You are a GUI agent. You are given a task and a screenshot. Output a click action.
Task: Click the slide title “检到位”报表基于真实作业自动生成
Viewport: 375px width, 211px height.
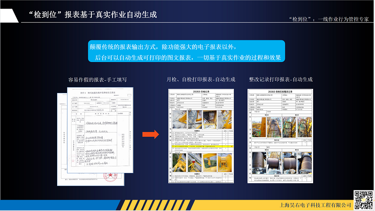pos(93,14)
